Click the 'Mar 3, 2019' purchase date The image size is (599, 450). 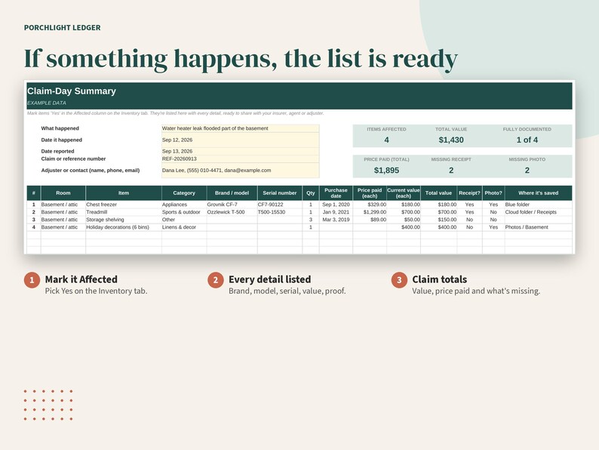coord(336,220)
